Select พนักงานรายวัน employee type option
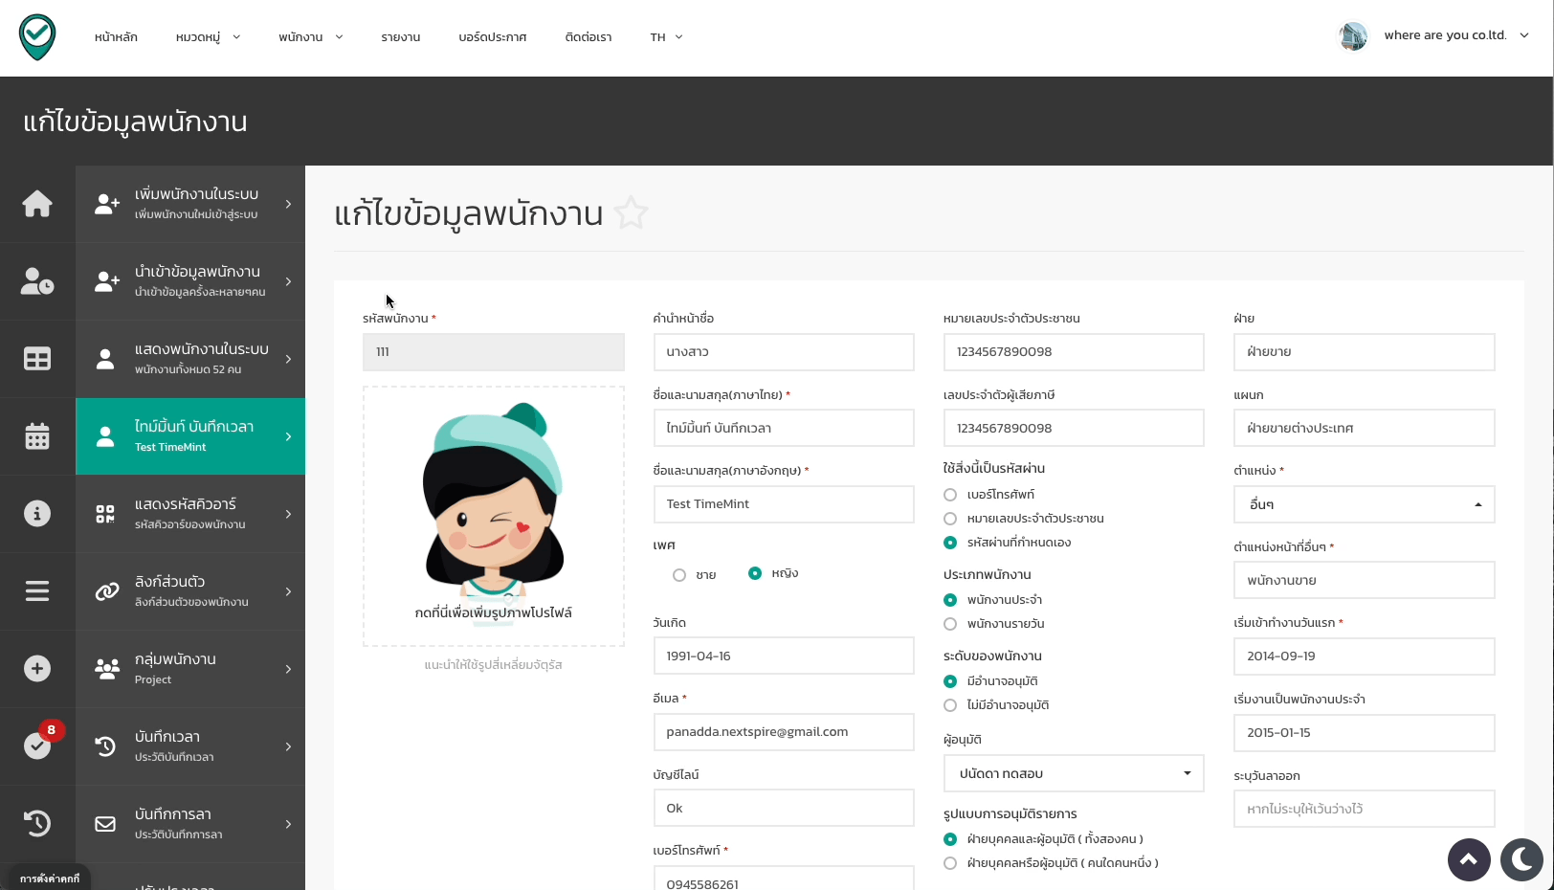1554x890 pixels. tap(950, 624)
